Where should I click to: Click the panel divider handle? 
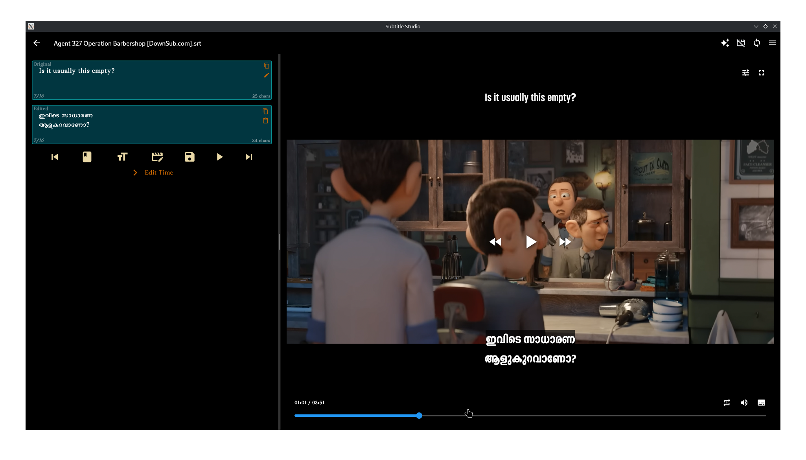(279, 242)
